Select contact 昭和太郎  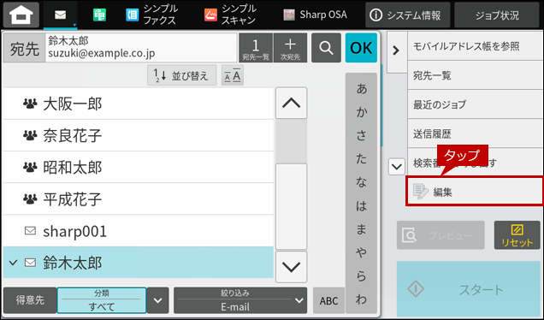click(138, 168)
